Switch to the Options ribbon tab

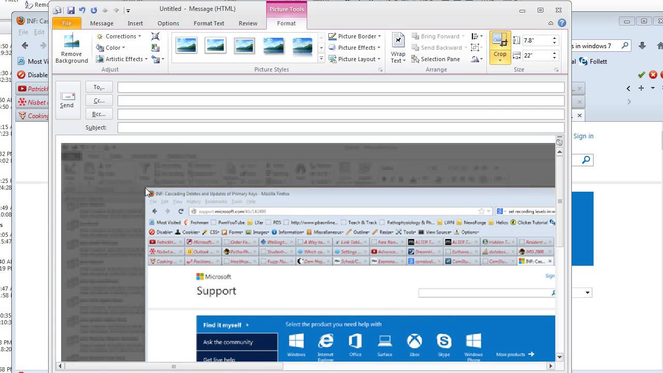point(168,23)
